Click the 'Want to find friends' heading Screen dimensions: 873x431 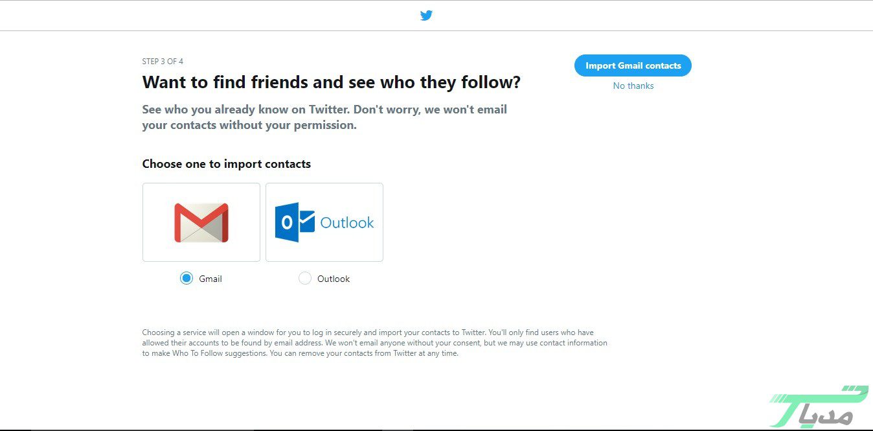click(x=331, y=82)
